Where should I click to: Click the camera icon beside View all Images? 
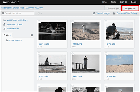(94, 13)
